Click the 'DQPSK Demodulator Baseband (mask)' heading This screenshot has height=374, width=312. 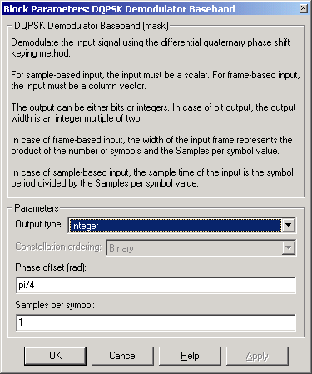92,26
